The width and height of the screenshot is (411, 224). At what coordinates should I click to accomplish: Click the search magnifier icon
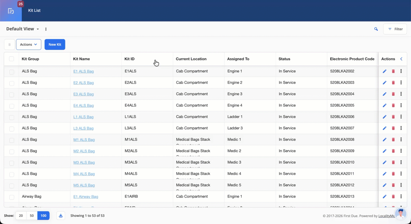pyautogui.click(x=376, y=29)
